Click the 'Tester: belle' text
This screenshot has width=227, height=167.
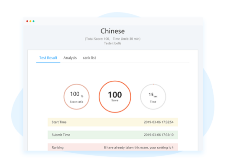pos(113,43)
